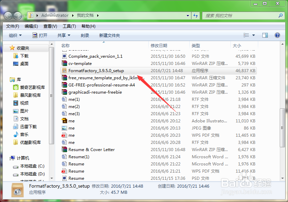Click the 刻录 toolbar button
Viewport: 288px width, 202px height.
click(85, 35)
